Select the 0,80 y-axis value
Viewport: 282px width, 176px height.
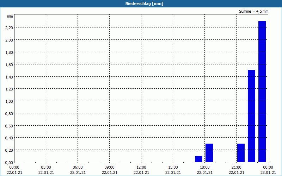pyautogui.click(x=9, y=113)
